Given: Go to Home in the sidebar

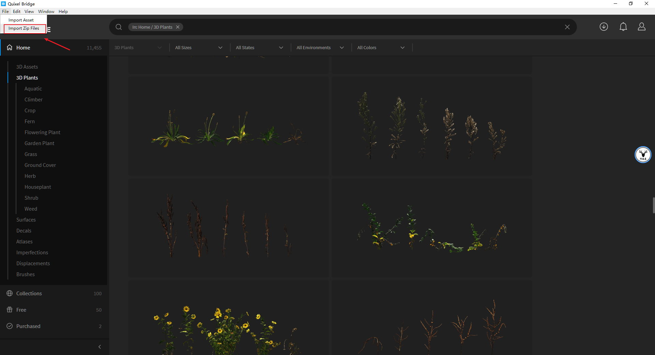Looking at the screenshot, I should point(55,47).
